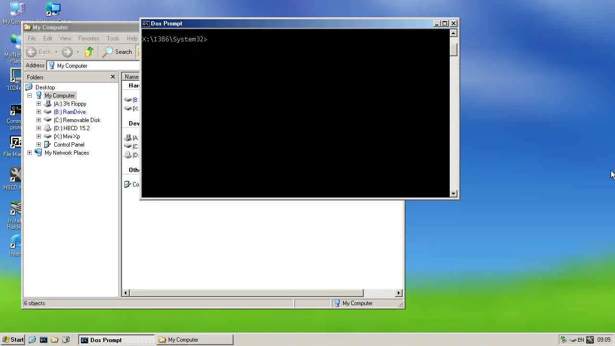Click the Dos Prompt scroll up arrow
The width and height of the screenshot is (615, 346).
(x=454, y=33)
